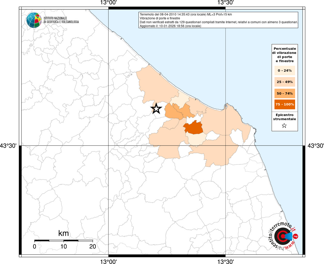
Task: Click the Aggiornato il update timestamp line
Action: 170,26
